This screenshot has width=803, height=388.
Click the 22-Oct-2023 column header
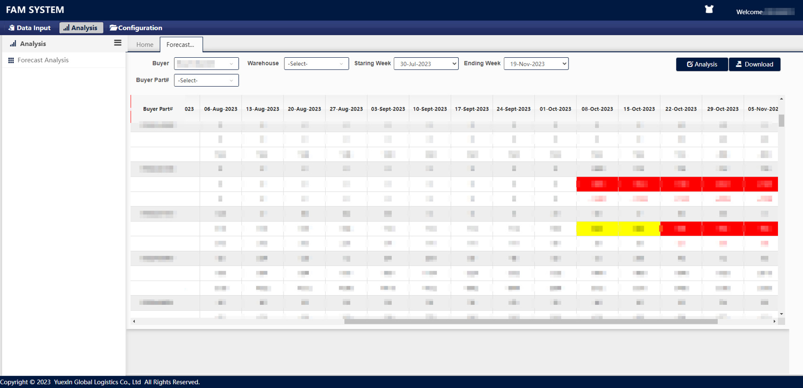[681, 109]
